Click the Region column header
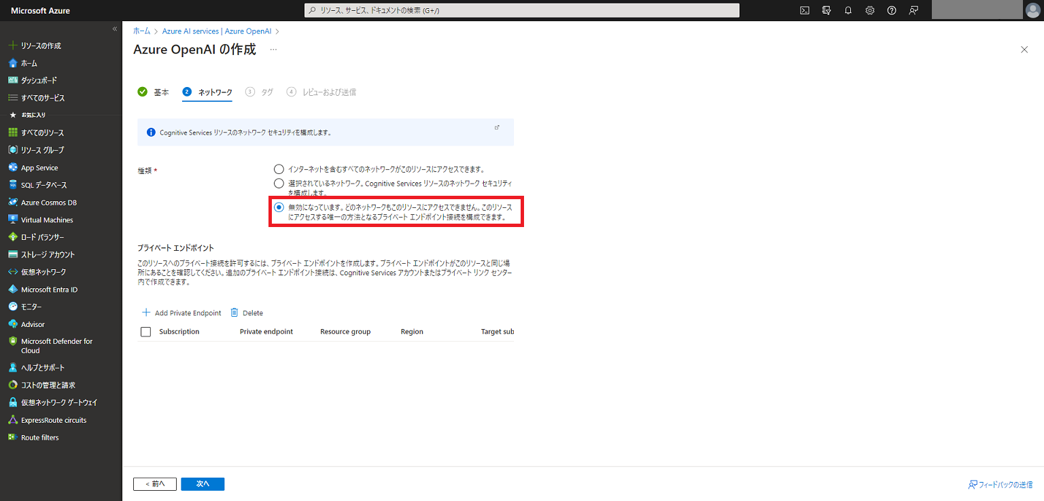This screenshot has width=1044, height=501. [x=412, y=332]
